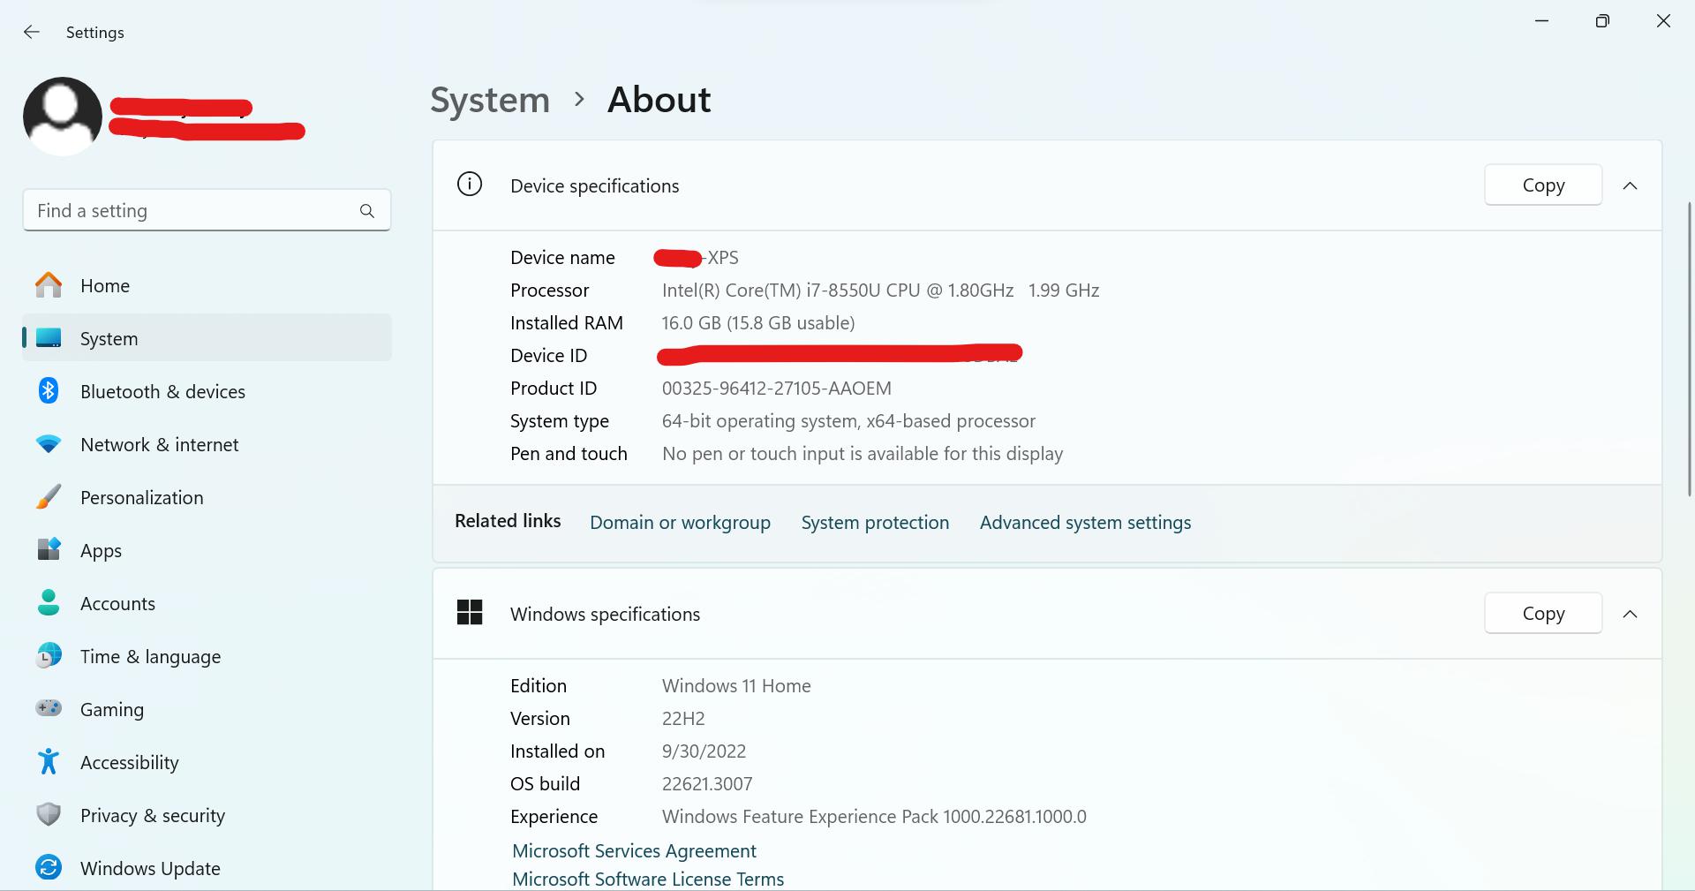
Task: Open Microsoft Services Agreement link
Action: [x=634, y=850]
